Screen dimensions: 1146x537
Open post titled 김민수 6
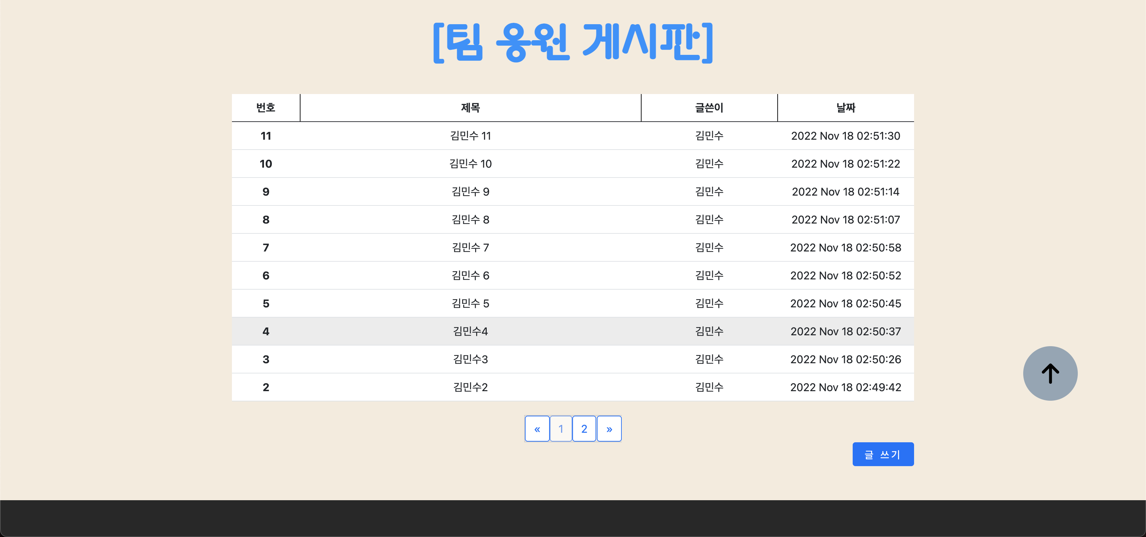click(470, 276)
